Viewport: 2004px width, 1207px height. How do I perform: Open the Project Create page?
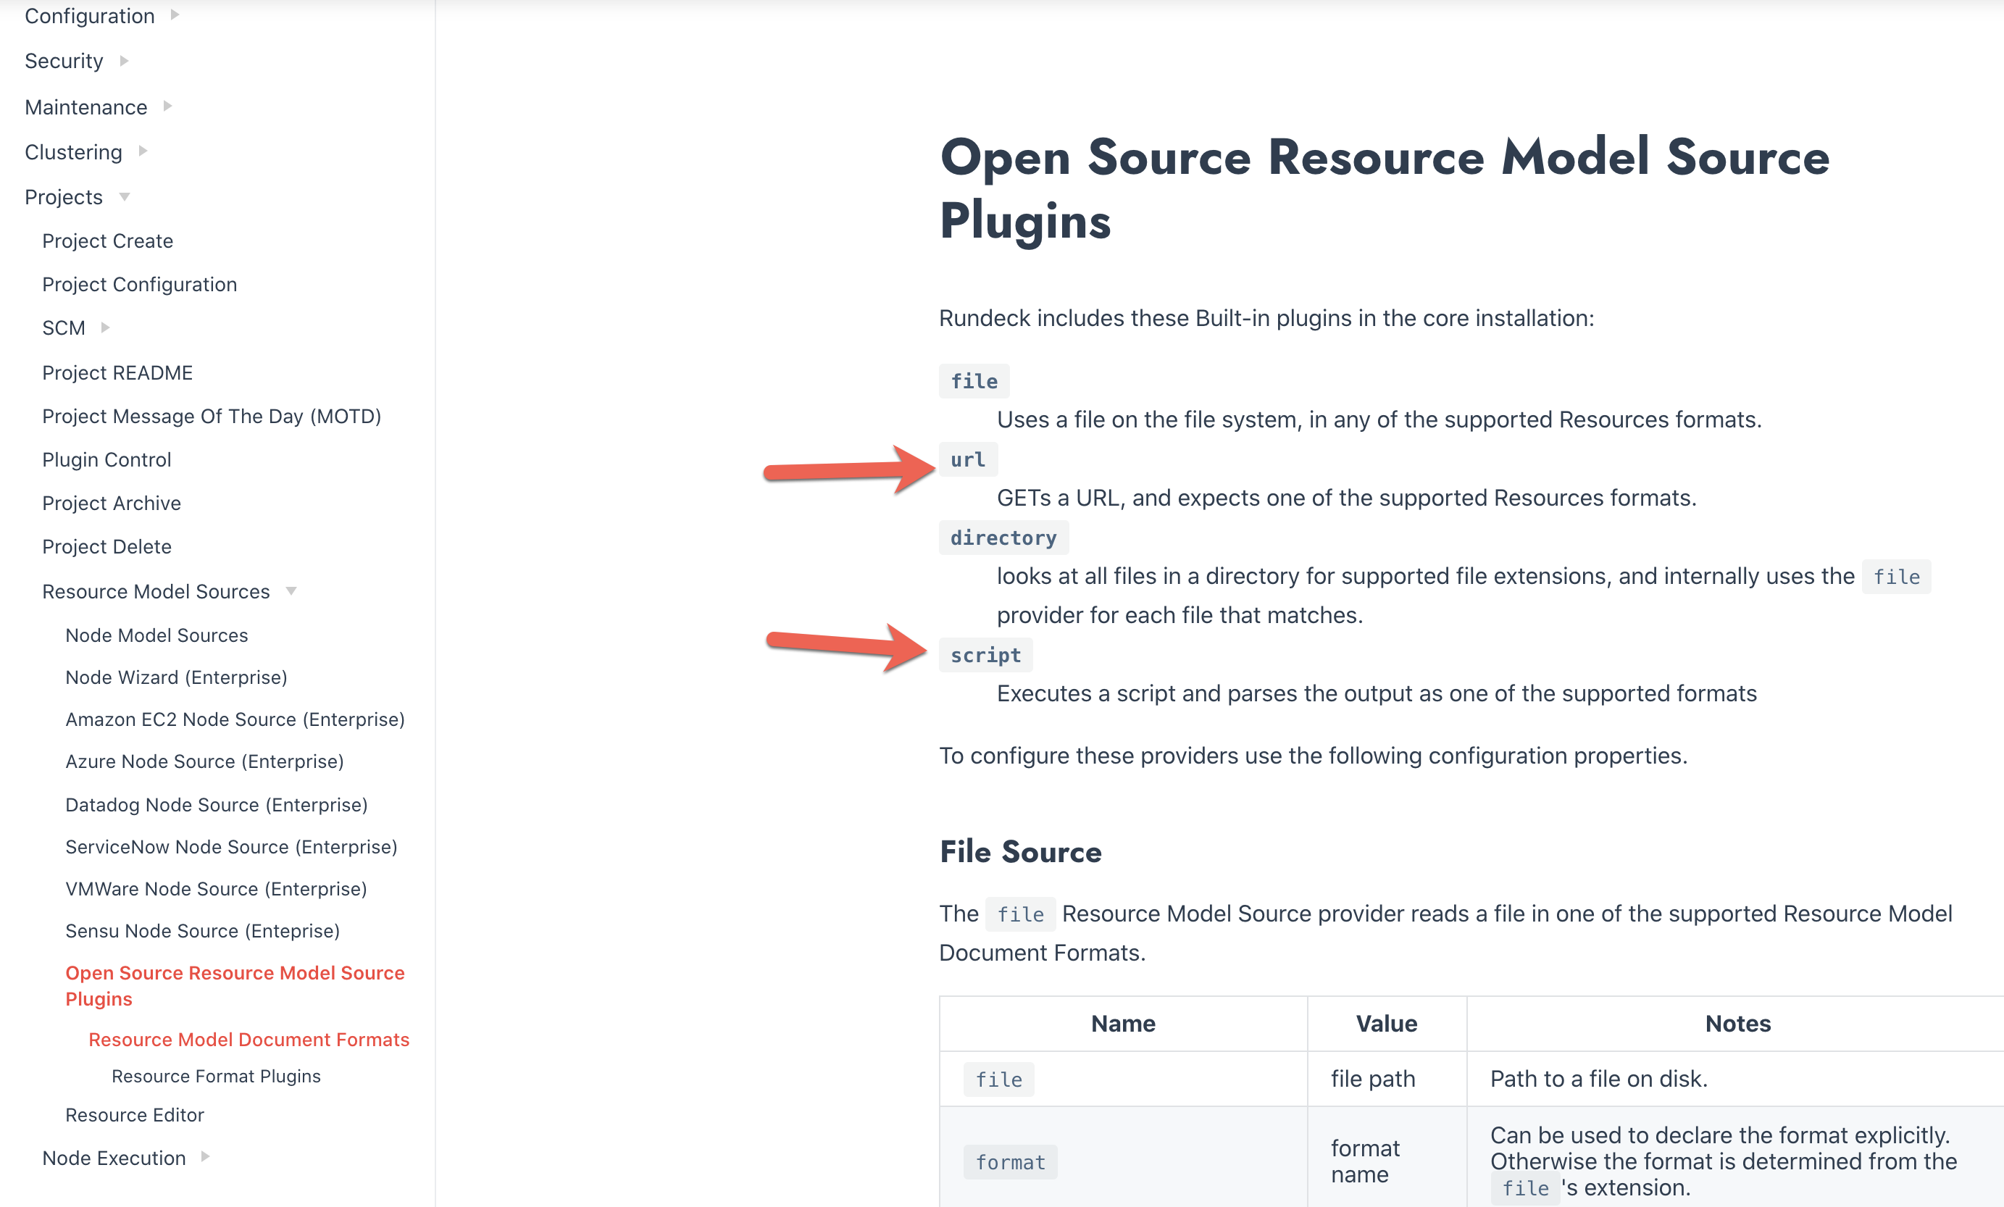pyautogui.click(x=107, y=240)
